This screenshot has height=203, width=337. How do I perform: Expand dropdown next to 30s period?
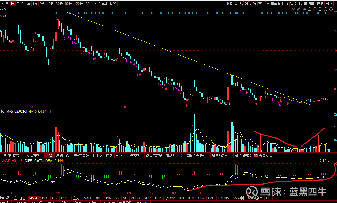pos(94,4)
